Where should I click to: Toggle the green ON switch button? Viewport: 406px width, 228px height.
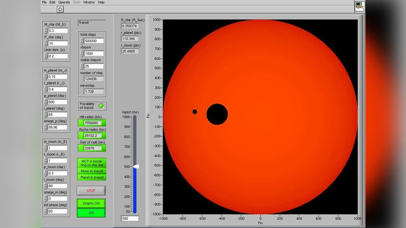(x=91, y=213)
